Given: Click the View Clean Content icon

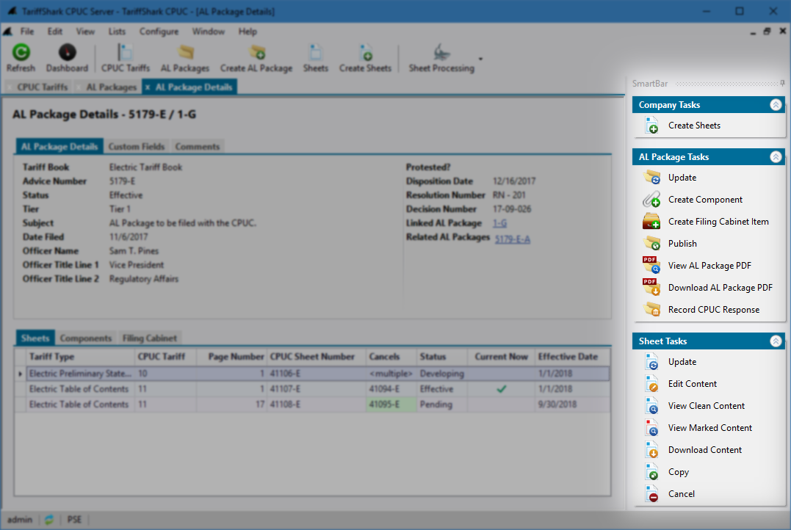Looking at the screenshot, I should pos(651,406).
